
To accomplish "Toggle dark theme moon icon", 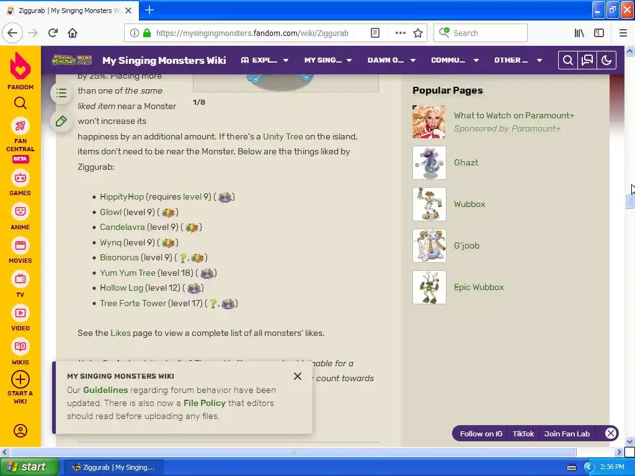I will 606,60.
